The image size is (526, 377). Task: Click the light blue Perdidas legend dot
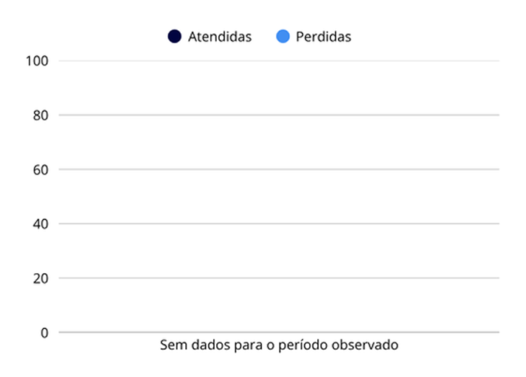click(283, 36)
